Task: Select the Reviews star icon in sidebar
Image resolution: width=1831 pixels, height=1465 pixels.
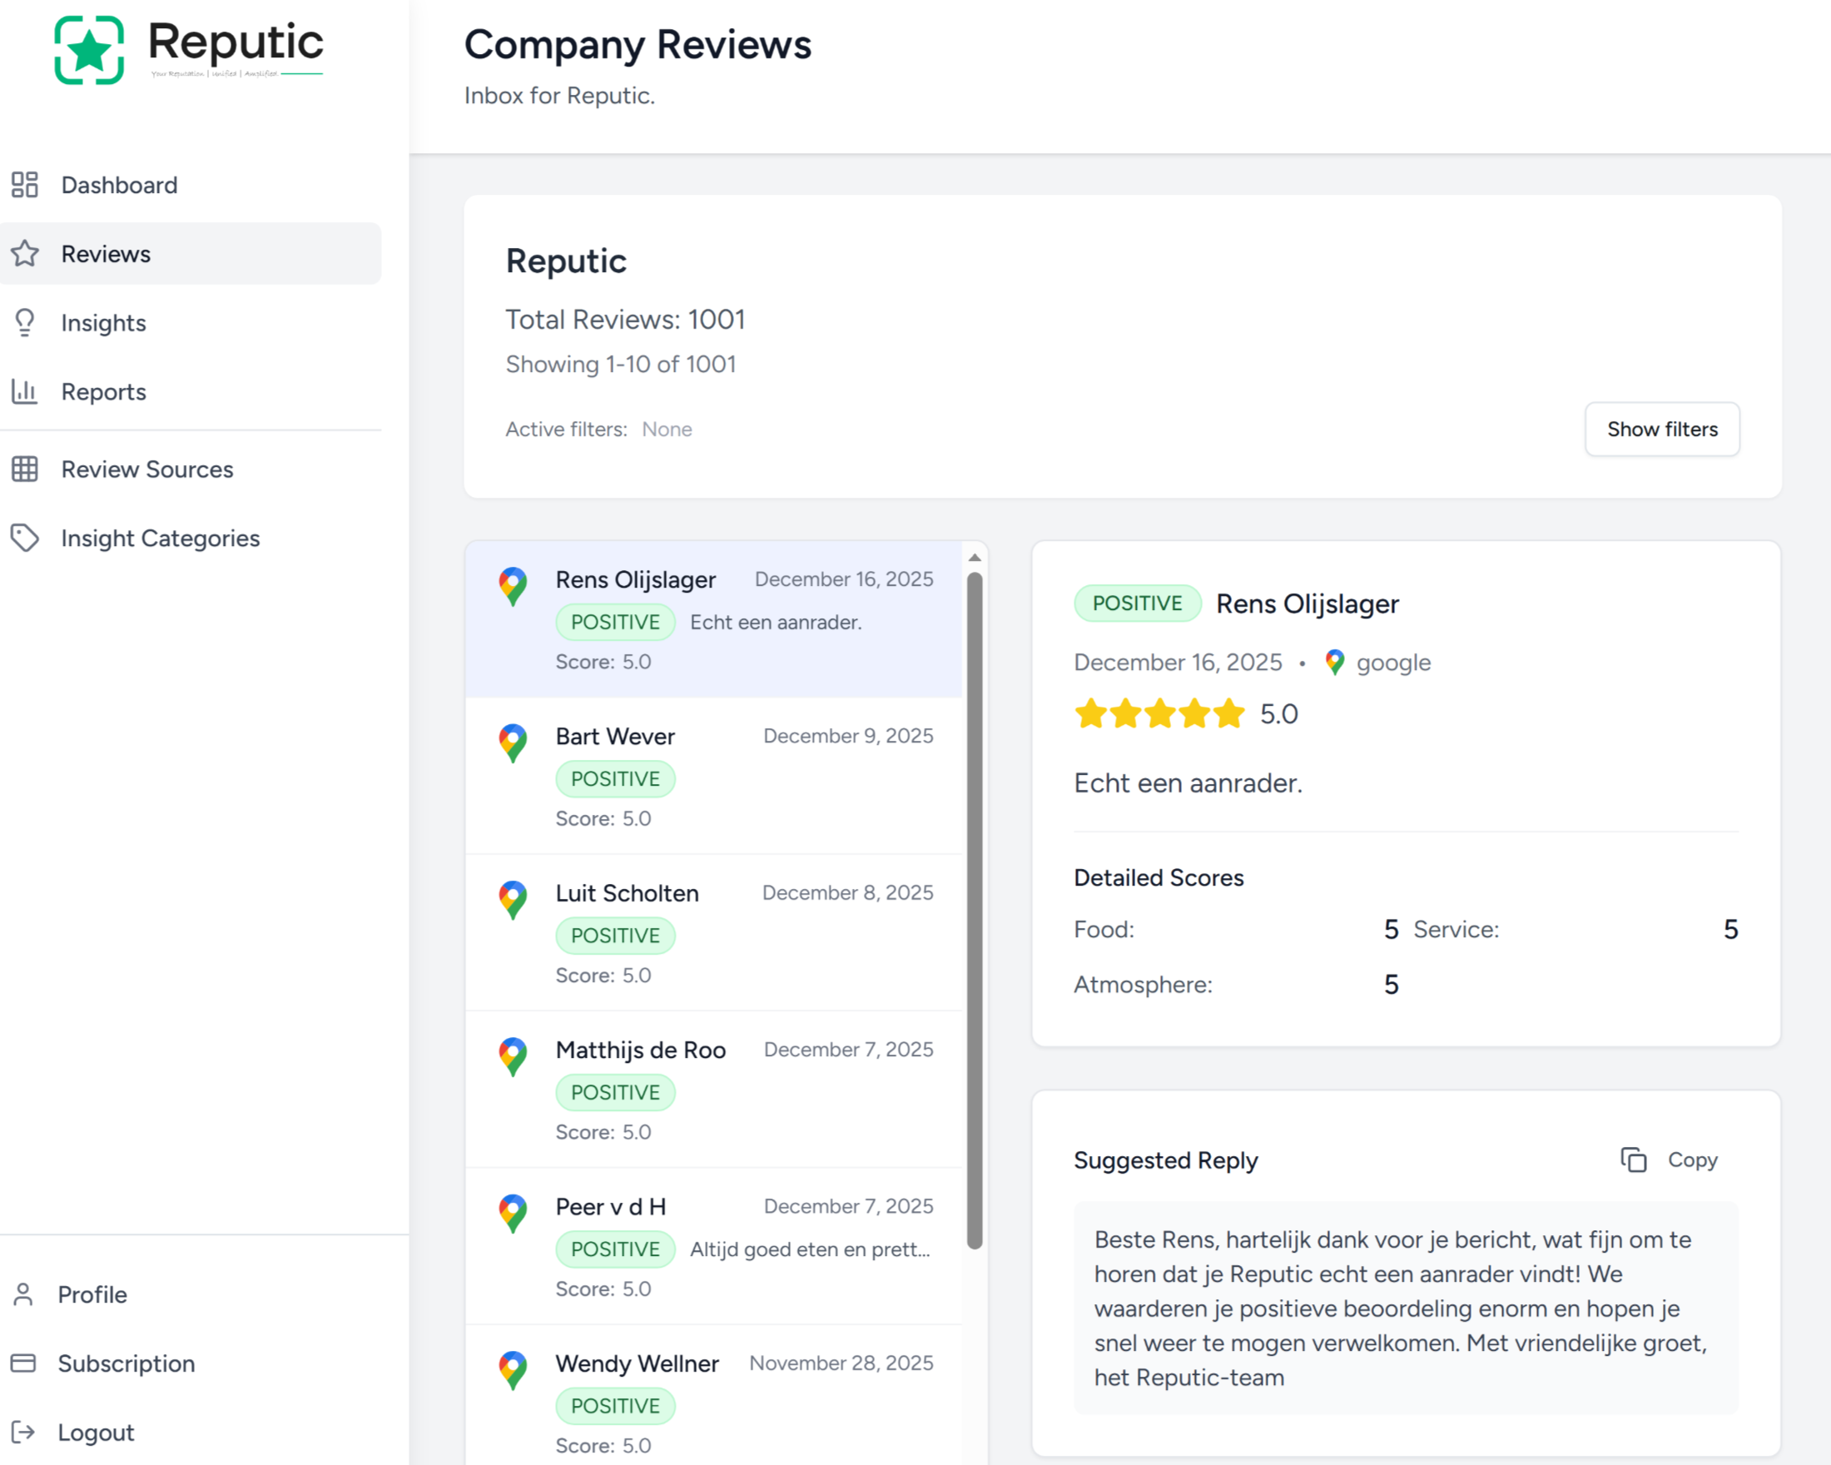Action: pos(26,253)
